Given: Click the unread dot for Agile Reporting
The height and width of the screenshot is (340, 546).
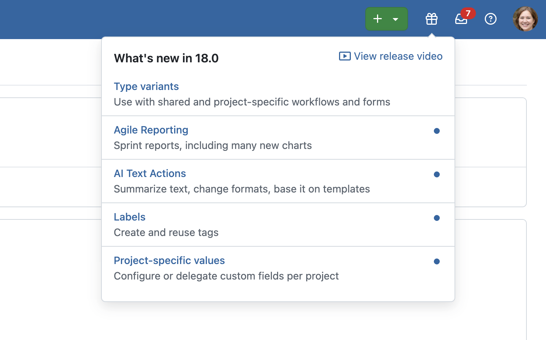Looking at the screenshot, I should (x=437, y=131).
